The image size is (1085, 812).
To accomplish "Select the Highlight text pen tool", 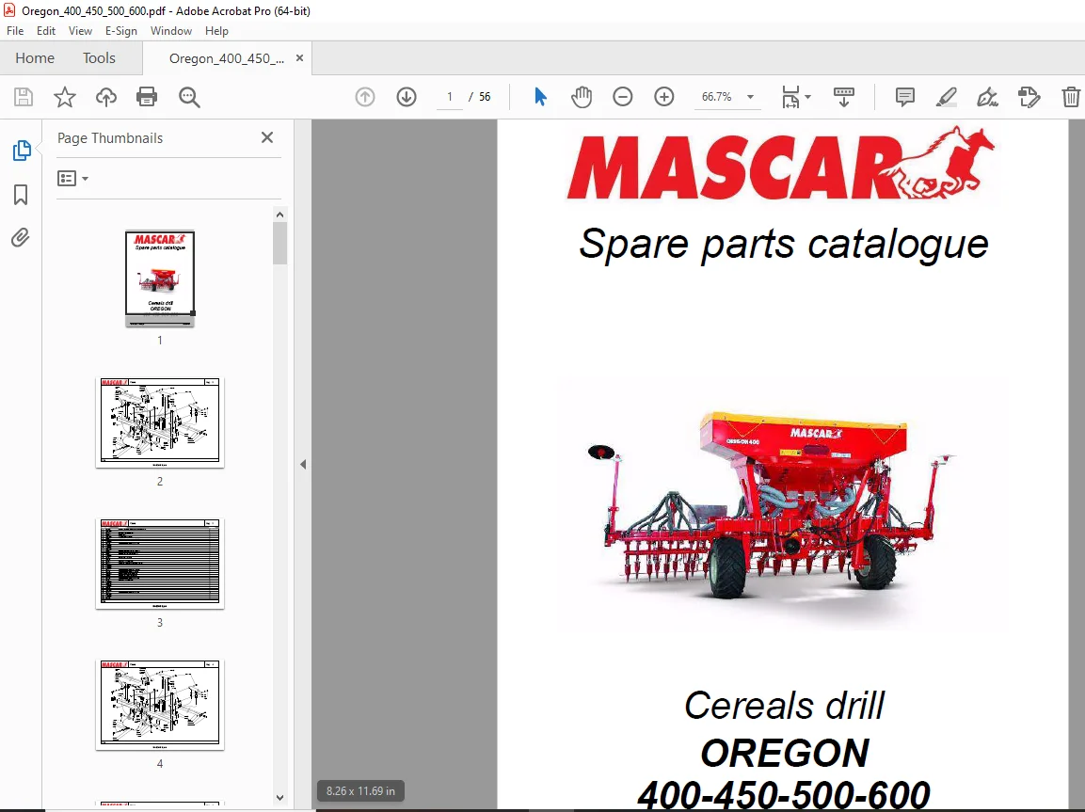I will pyautogui.click(x=946, y=97).
